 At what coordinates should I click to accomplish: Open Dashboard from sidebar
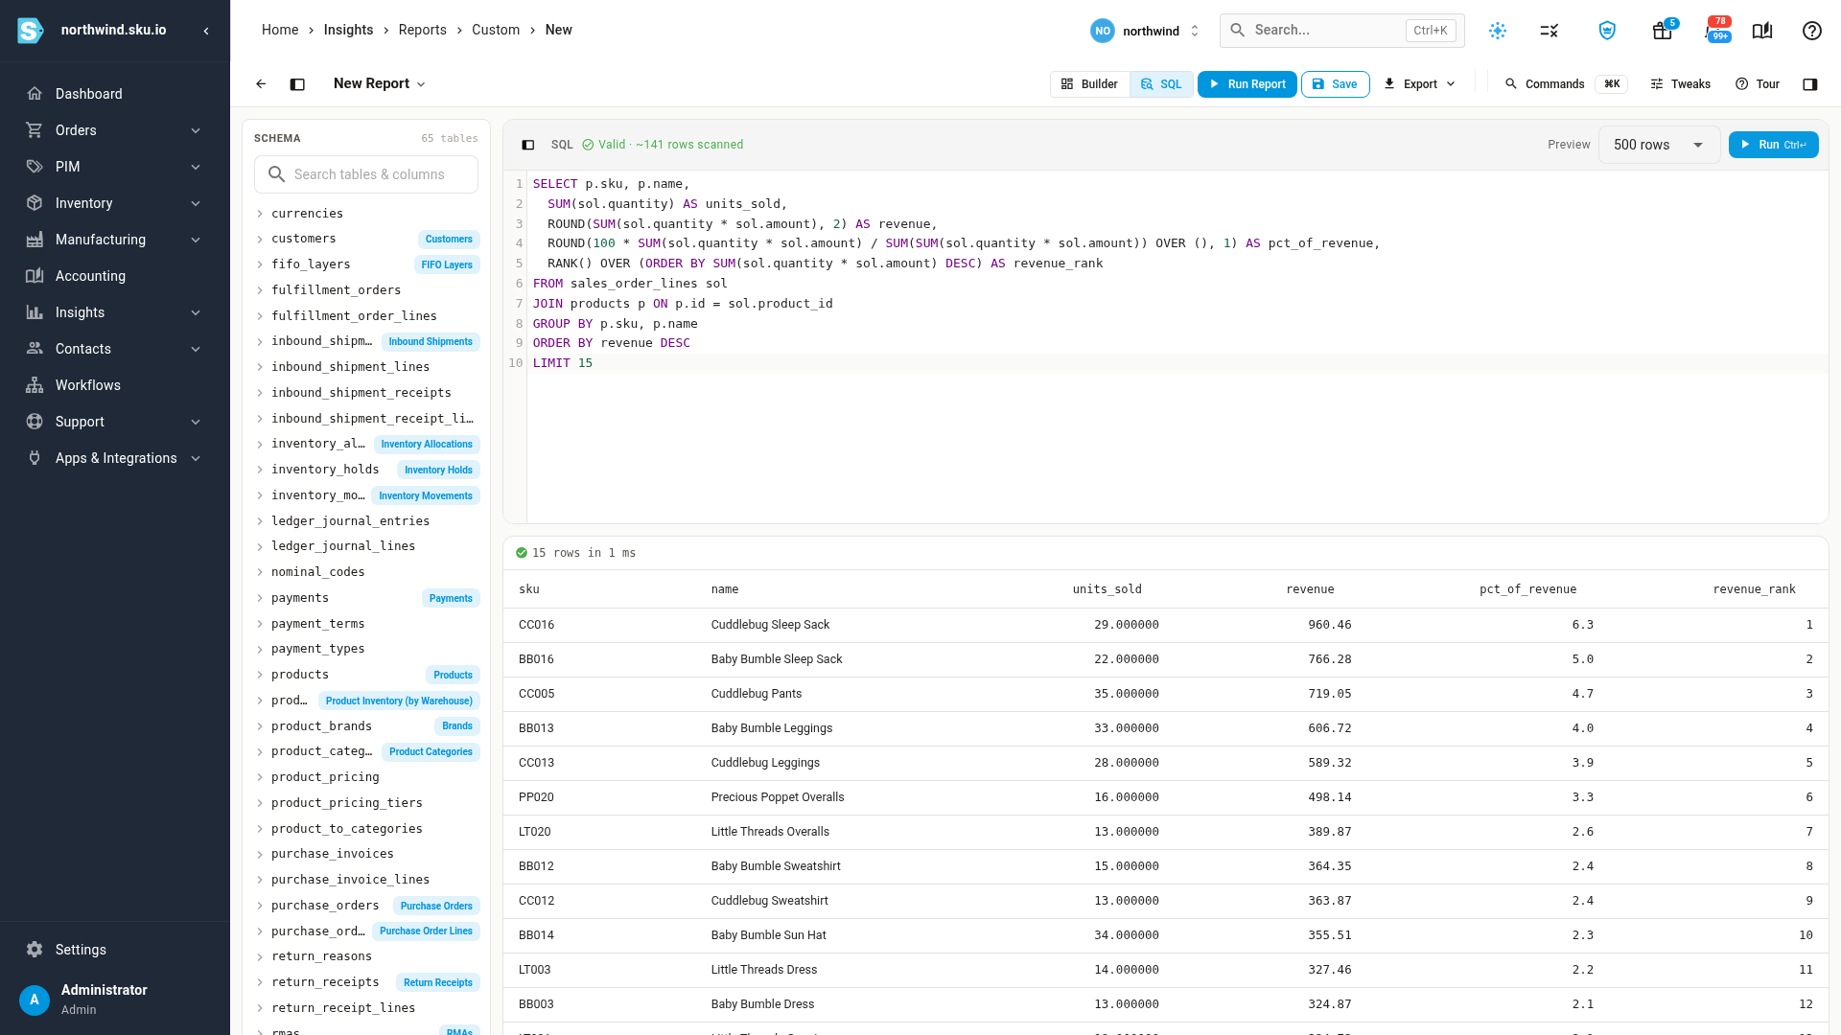[x=115, y=94]
